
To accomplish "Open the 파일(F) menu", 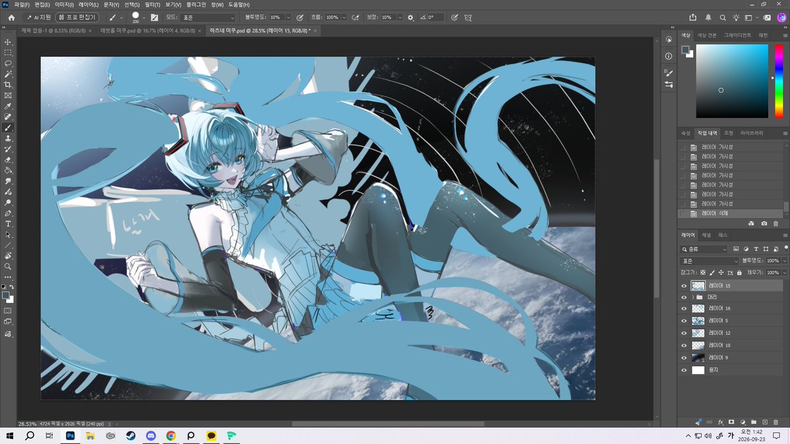I will [x=22, y=5].
